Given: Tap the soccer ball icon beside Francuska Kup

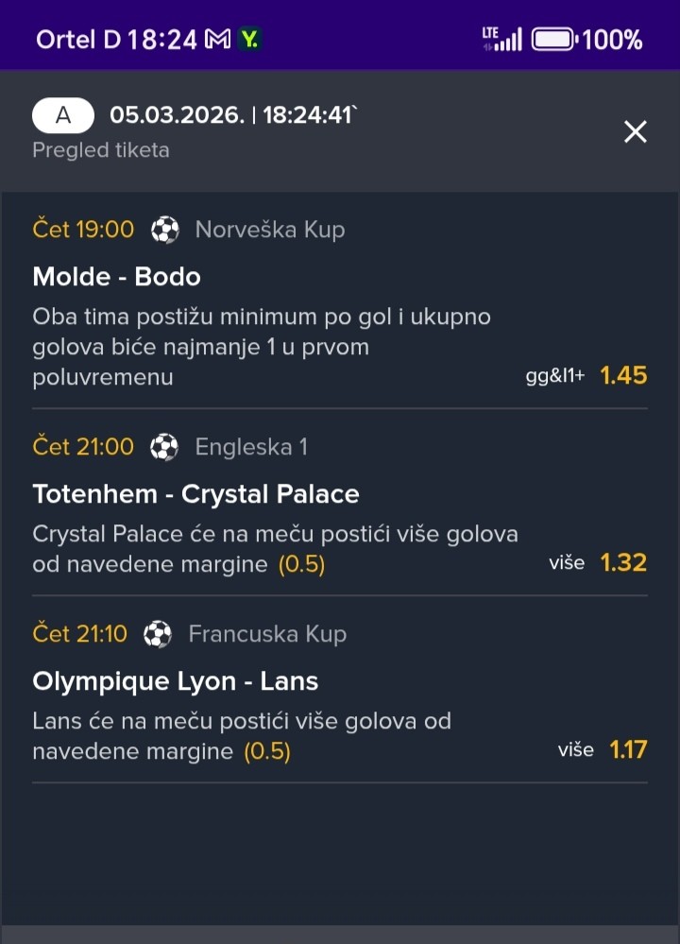Looking at the screenshot, I should [x=158, y=634].
